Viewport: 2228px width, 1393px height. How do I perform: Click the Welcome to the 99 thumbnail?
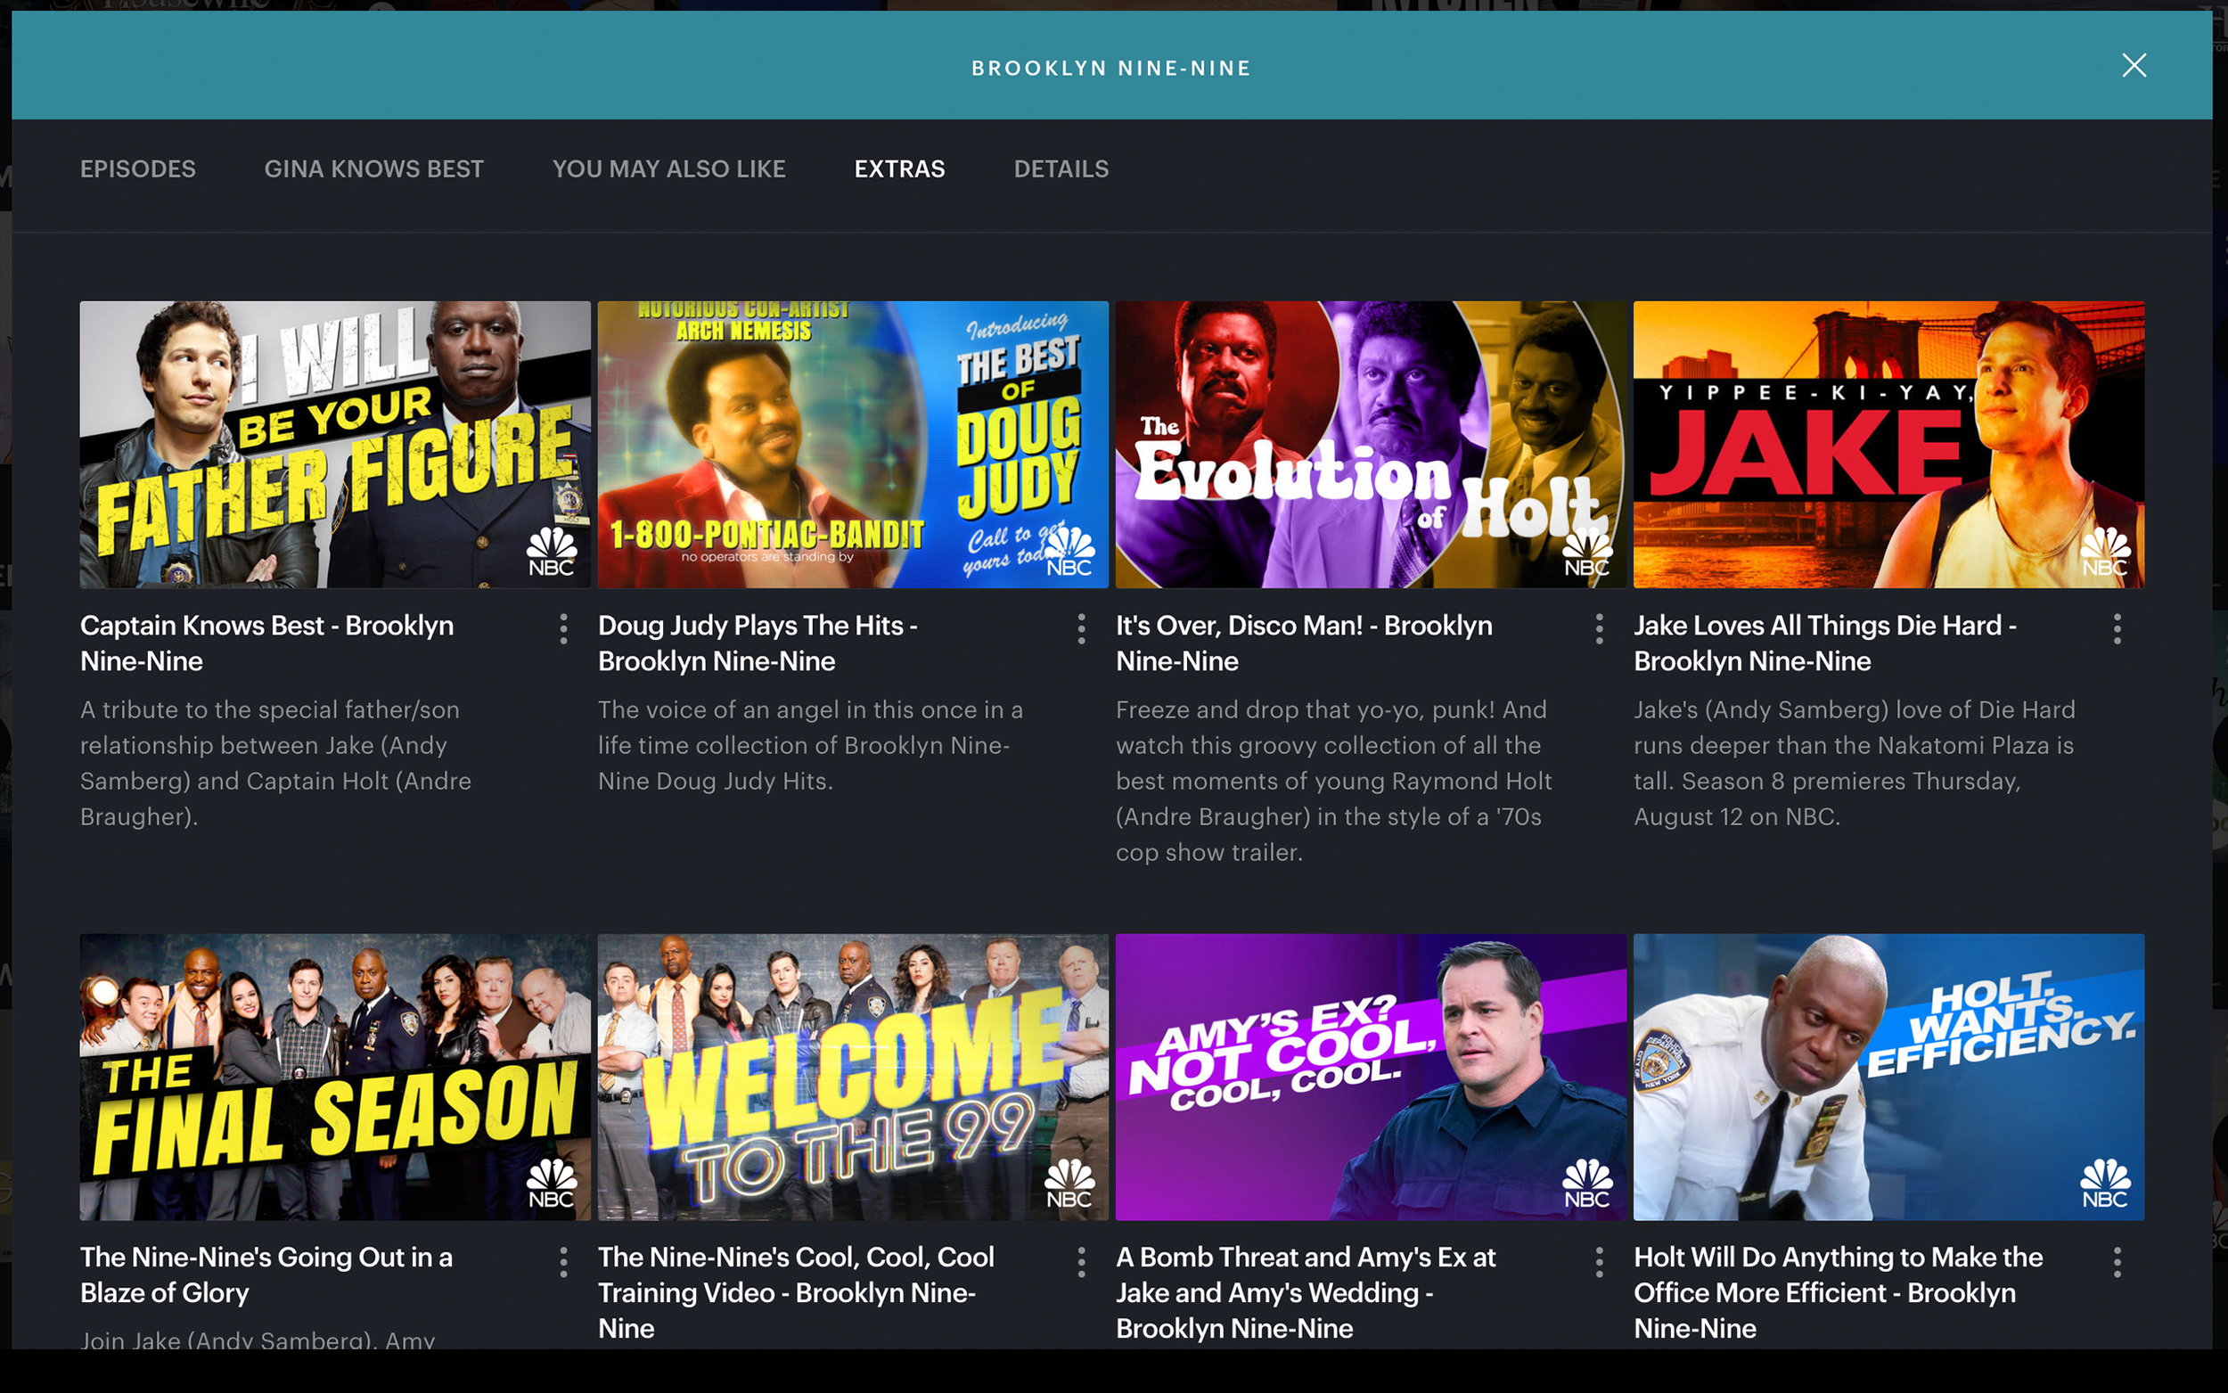(853, 1077)
